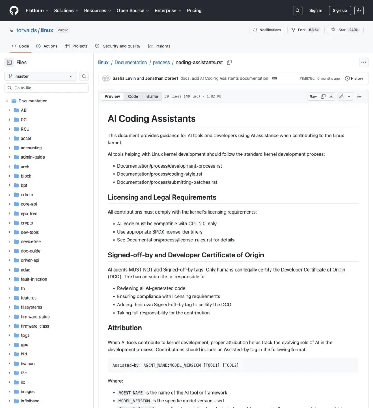Screen dimensions: 373x408
Task: Expand the RCU folder chevron
Action: [9, 129]
